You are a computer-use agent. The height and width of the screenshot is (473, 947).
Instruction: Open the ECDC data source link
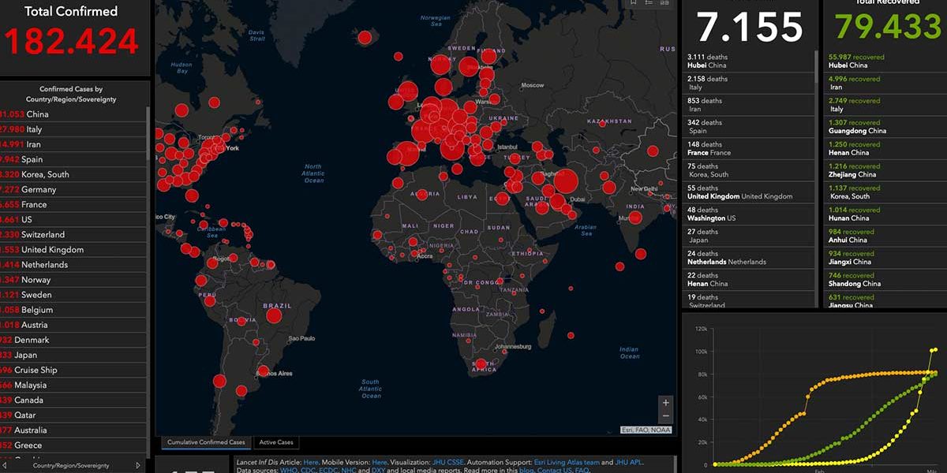click(328, 470)
